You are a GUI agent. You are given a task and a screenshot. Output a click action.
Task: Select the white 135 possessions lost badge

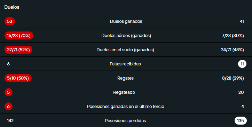click(x=241, y=121)
